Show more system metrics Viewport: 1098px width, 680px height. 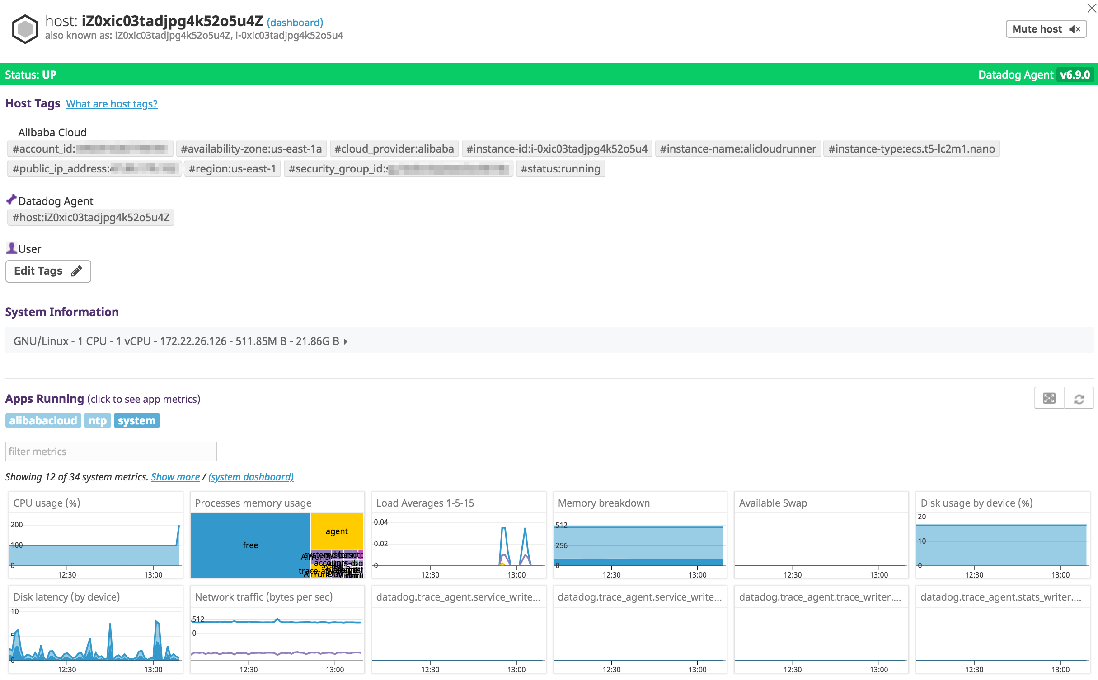(x=176, y=477)
